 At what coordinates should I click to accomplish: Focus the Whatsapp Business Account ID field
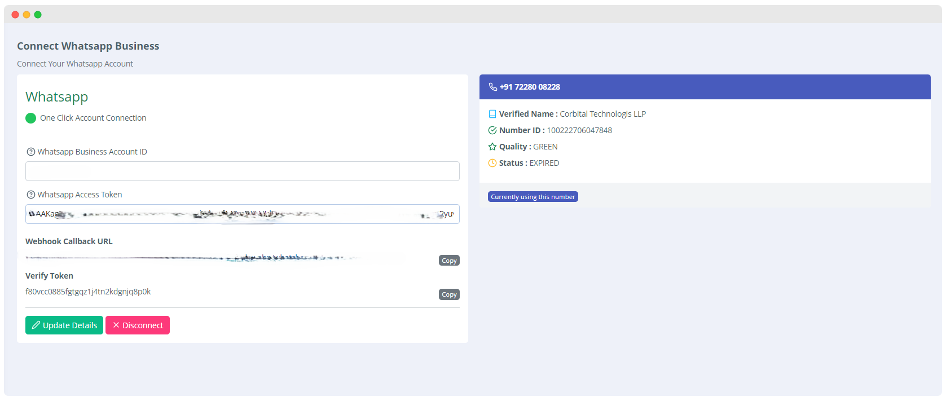pyautogui.click(x=243, y=171)
